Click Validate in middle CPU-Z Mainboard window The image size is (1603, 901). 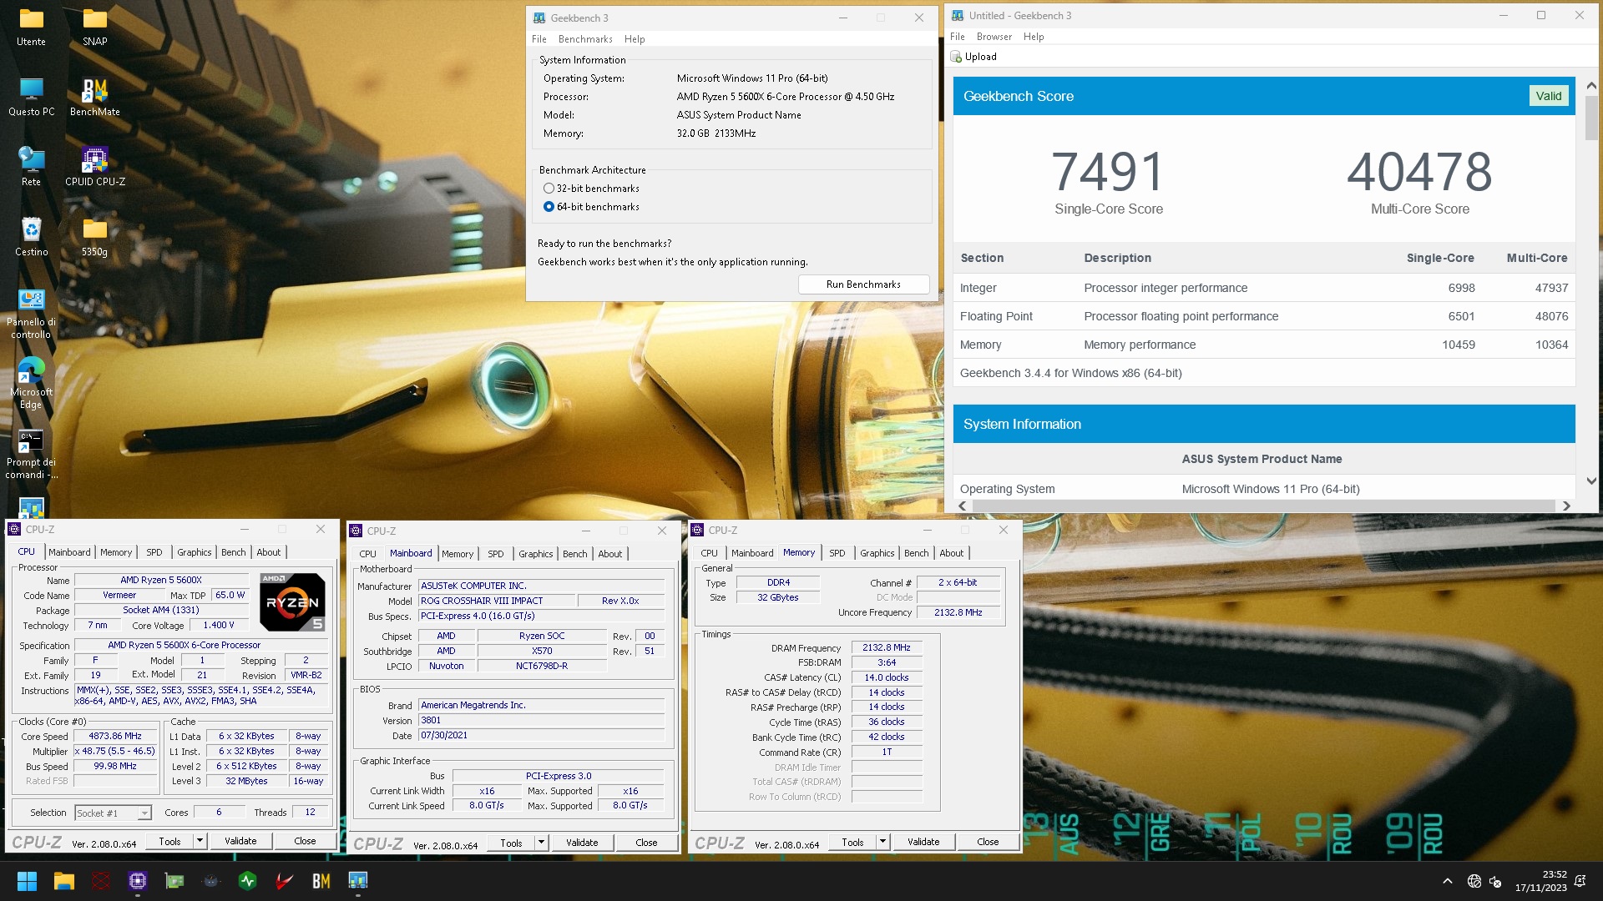tap(582, 843)
